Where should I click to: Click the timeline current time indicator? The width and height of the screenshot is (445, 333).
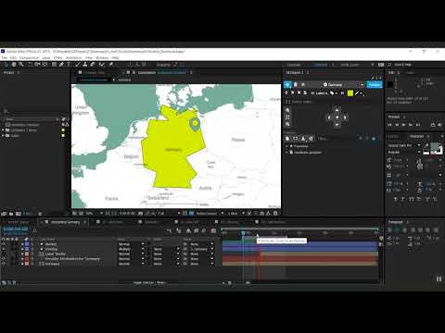[243, 233]
